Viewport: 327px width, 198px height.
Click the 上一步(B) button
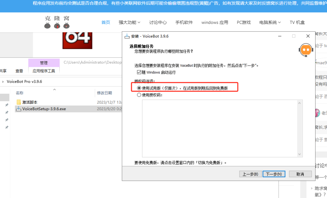coord(250,174)
